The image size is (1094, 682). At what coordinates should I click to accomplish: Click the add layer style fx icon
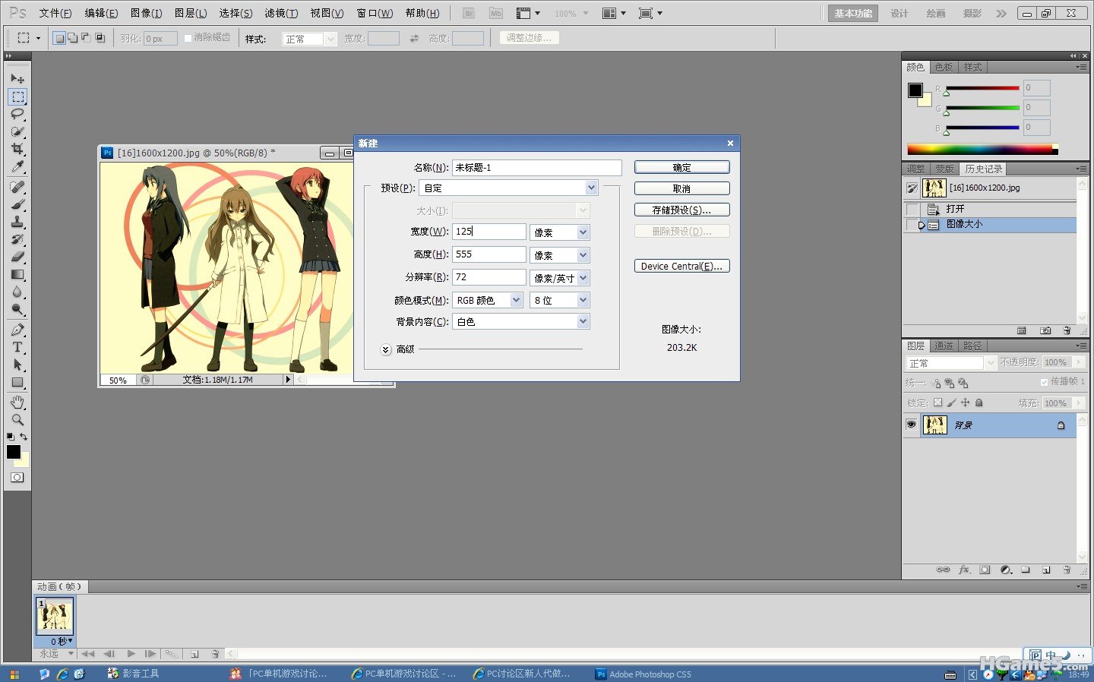964,570
